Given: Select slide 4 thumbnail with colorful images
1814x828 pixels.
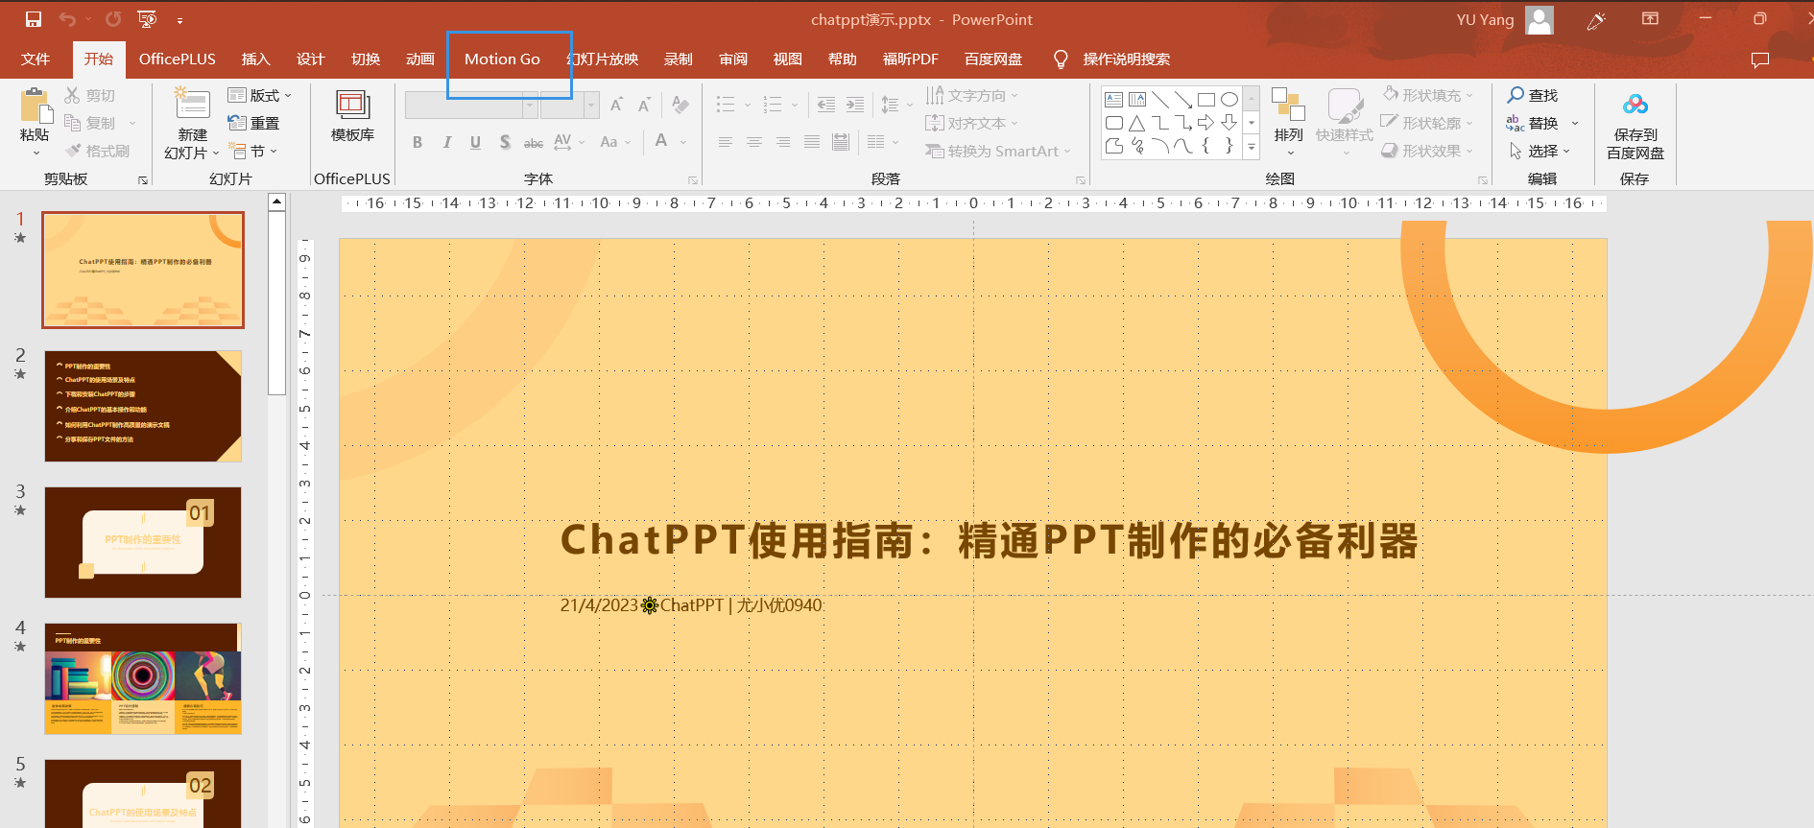Looking at the screenshot, I should click(143, 678).
